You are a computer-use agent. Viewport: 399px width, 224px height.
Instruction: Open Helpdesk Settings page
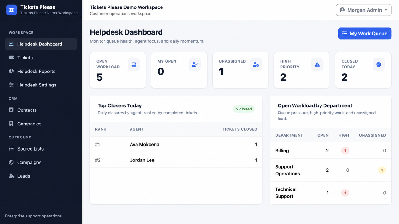[41, 85]
